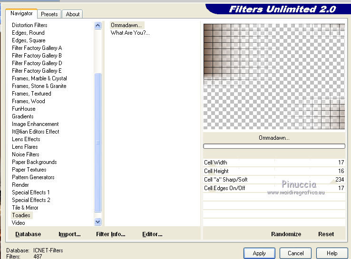Select Gradients category
351x259 pixels.
click(x=23, y=116)
